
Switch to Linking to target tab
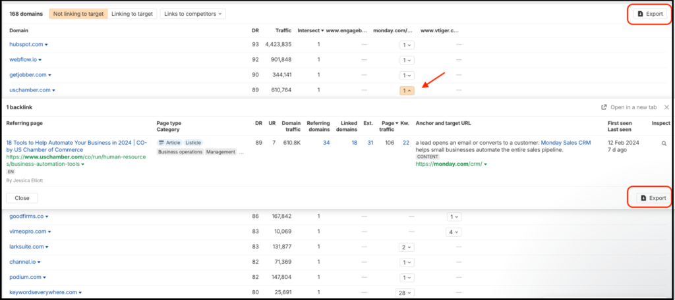[132, 14]
